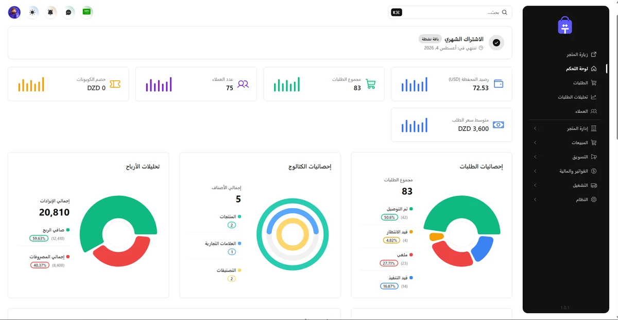
Task: Click the banknote icon on متوسط سعر الطلب card
Action: [x=499, y=125]
